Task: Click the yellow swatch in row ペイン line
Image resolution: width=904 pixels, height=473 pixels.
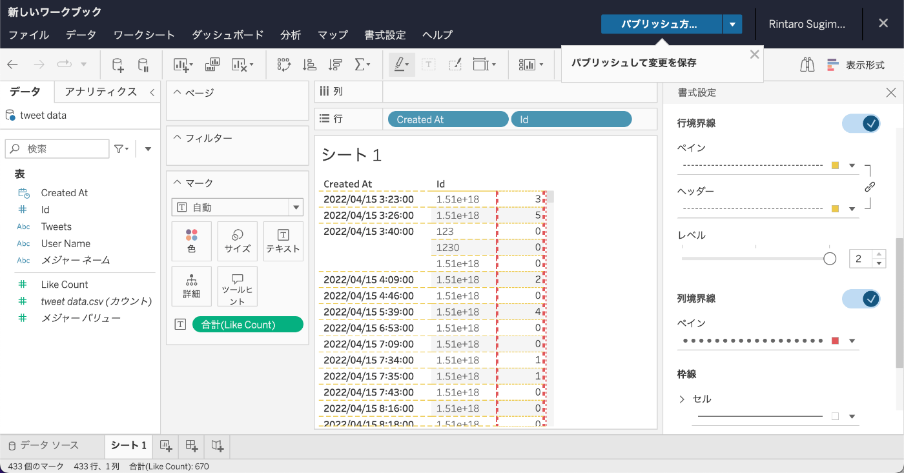Action: (x=835, y=166)
